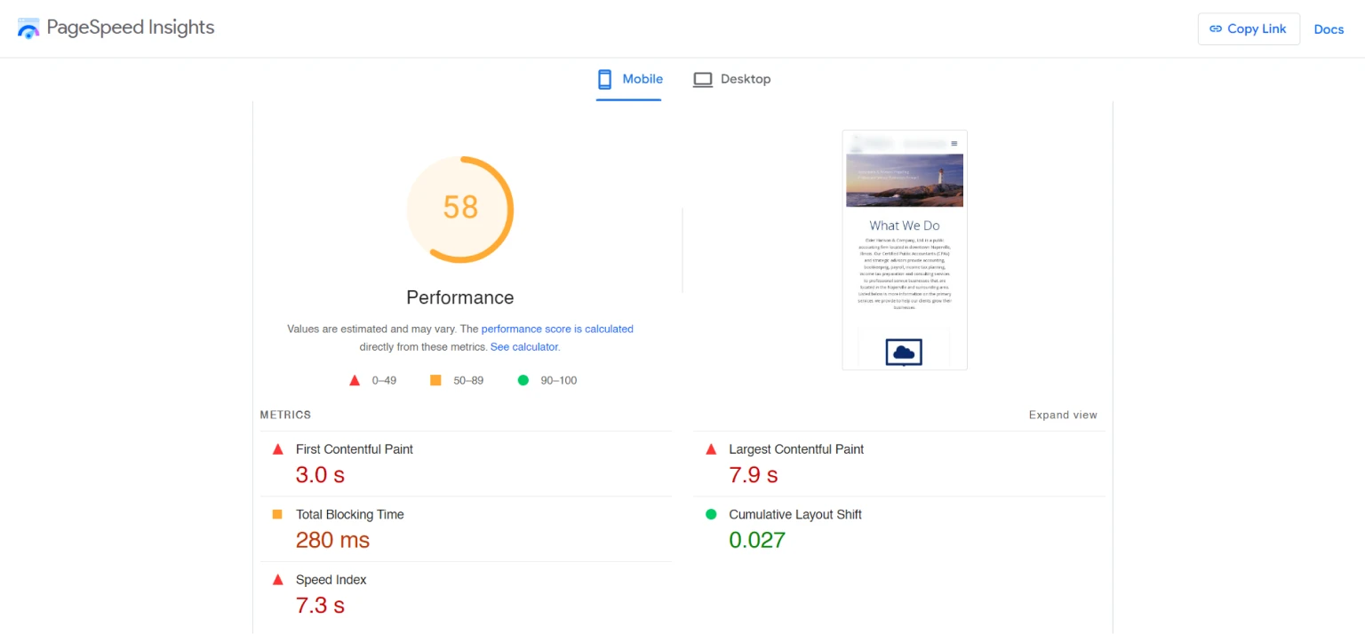1365x634 pixels.
Task: Click the performance score 58 gauge
Action: point(460,210)
